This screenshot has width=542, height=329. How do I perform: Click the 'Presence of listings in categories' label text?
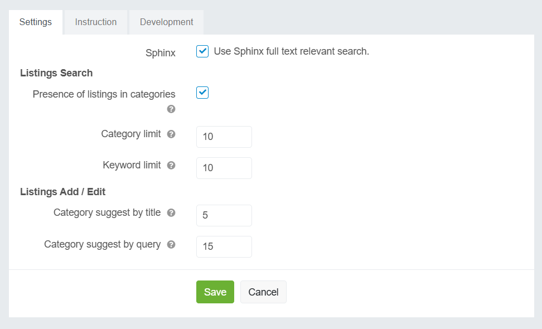[104, 94]
